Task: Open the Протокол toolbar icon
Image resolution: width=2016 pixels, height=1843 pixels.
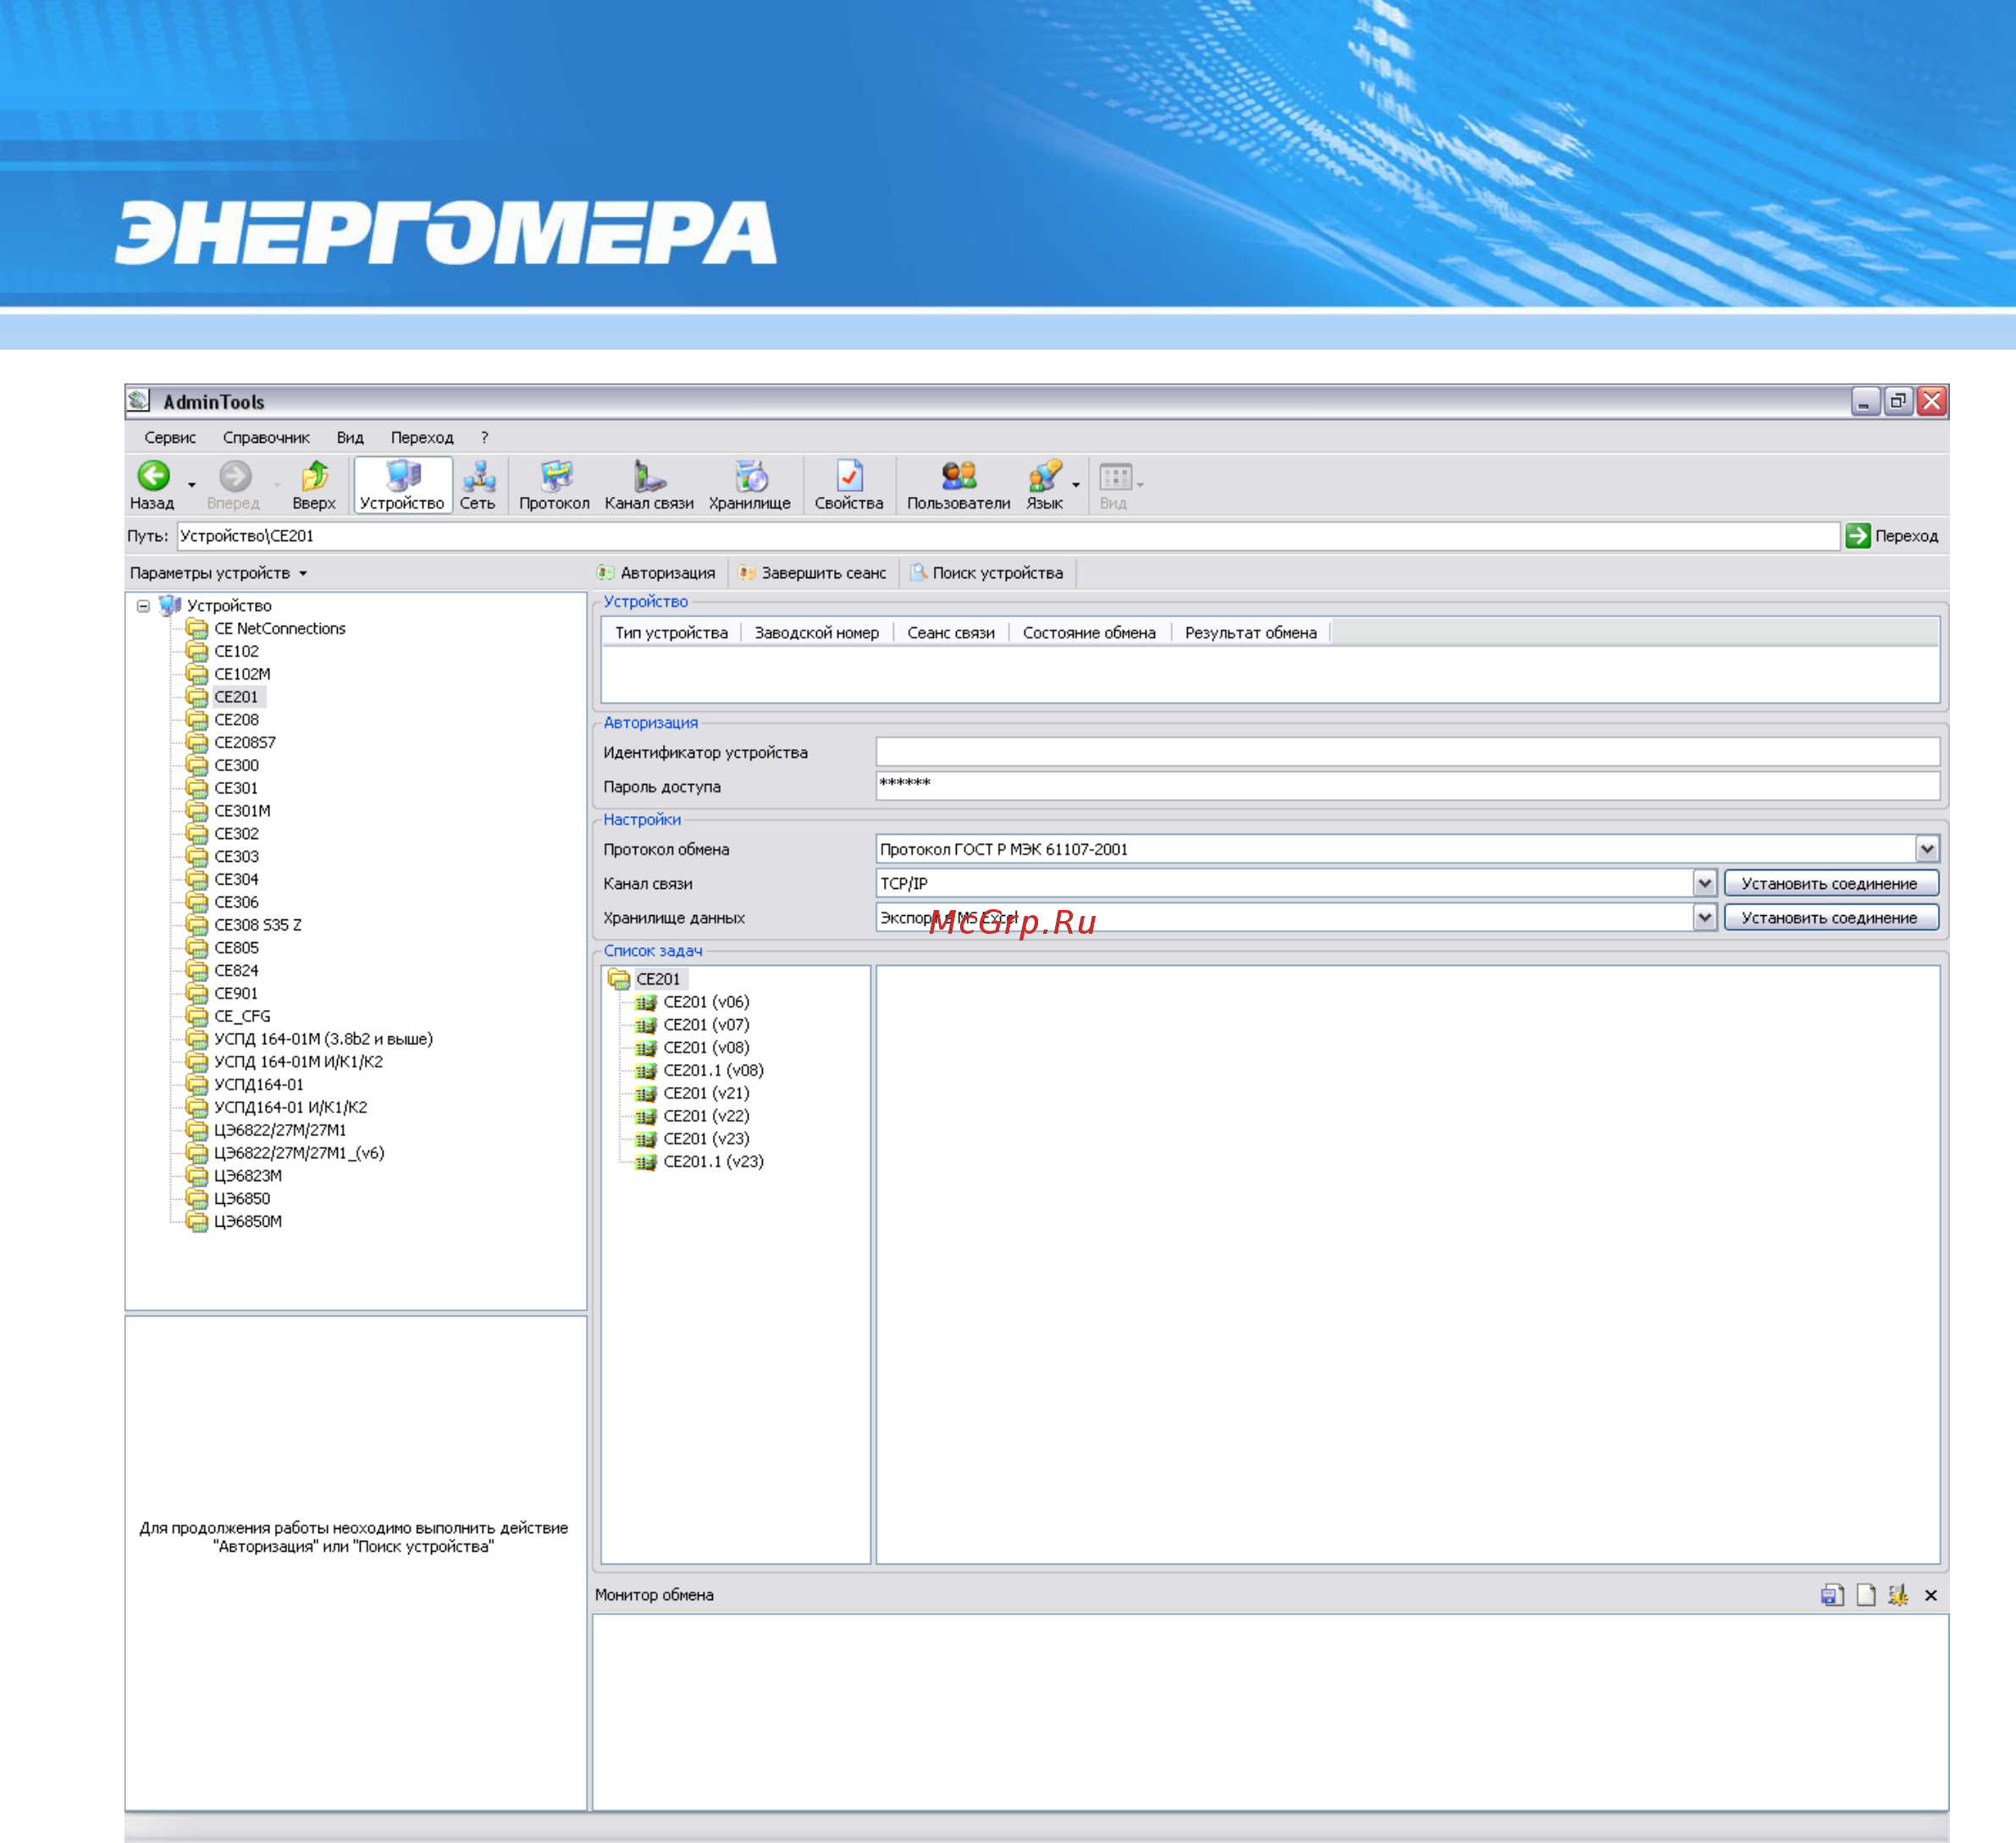Action: 554,485
